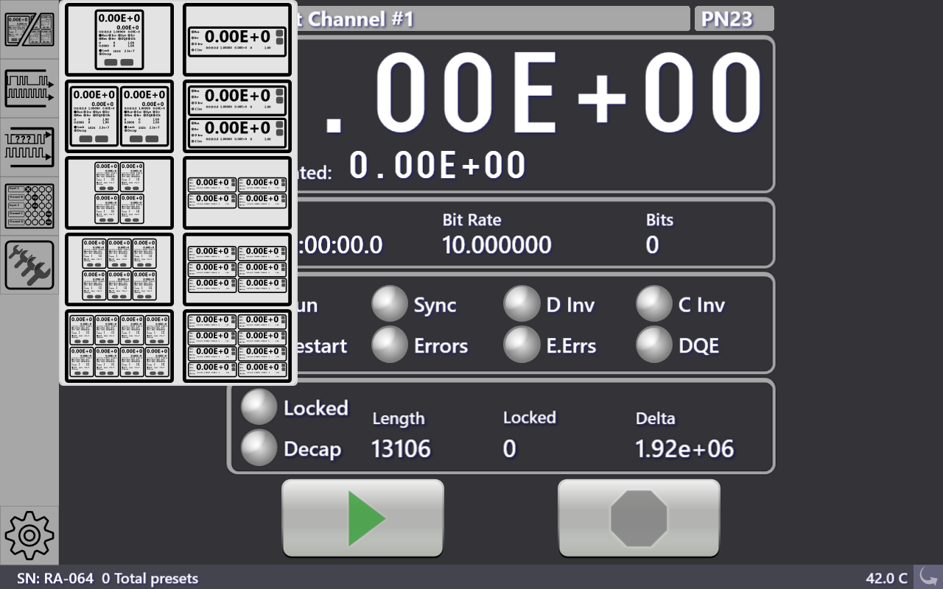Viewport: 943px width, 589px height.
Task: Check the D Inv indicator lamp
Action: (x=523, y=303)
